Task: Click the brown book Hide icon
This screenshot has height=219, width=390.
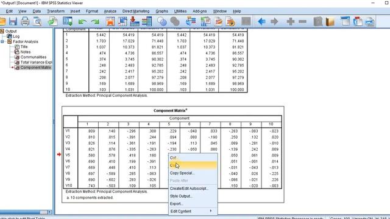Action: pos(330,22)
